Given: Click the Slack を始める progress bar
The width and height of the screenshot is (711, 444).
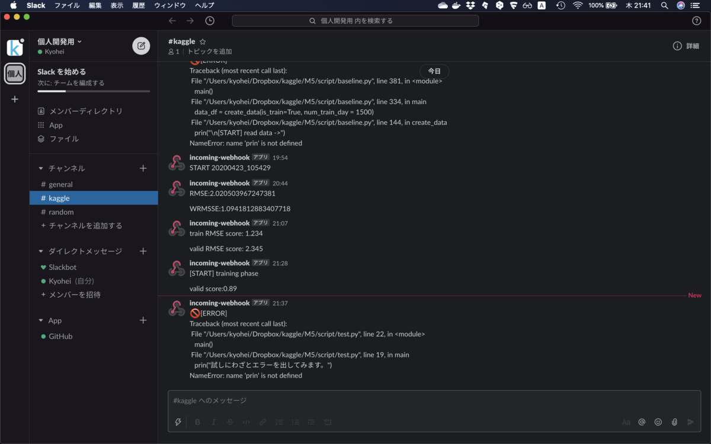Looking at the screenshot, I should (x=94, y=91).
